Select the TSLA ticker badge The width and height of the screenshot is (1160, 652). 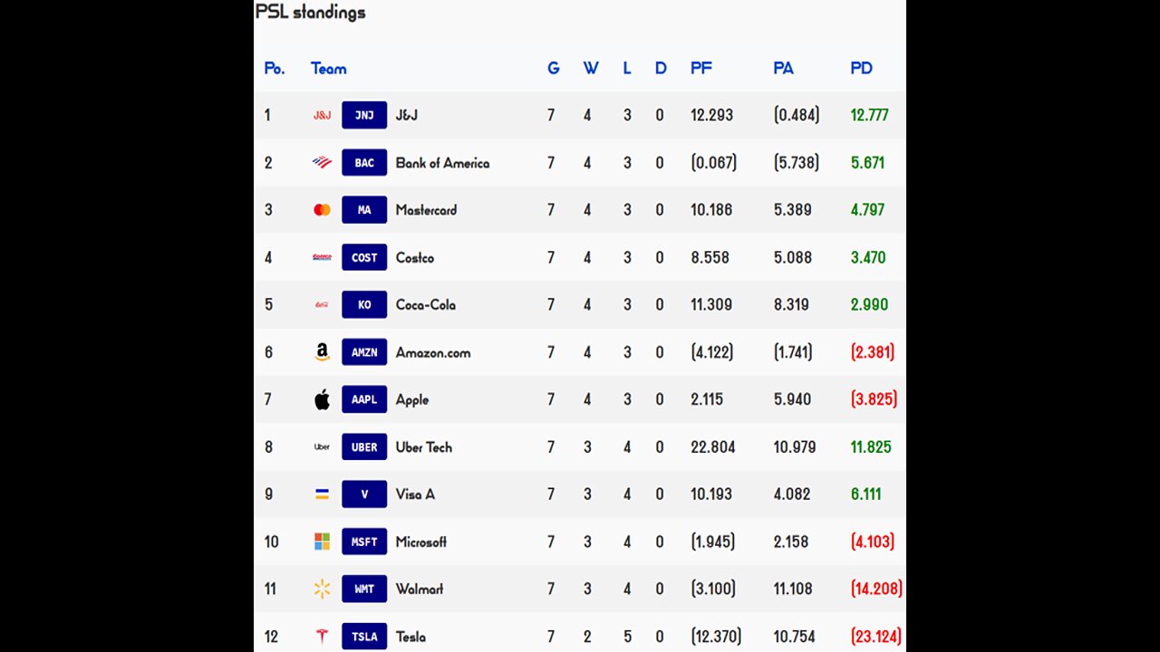click(x=364, y=637)
